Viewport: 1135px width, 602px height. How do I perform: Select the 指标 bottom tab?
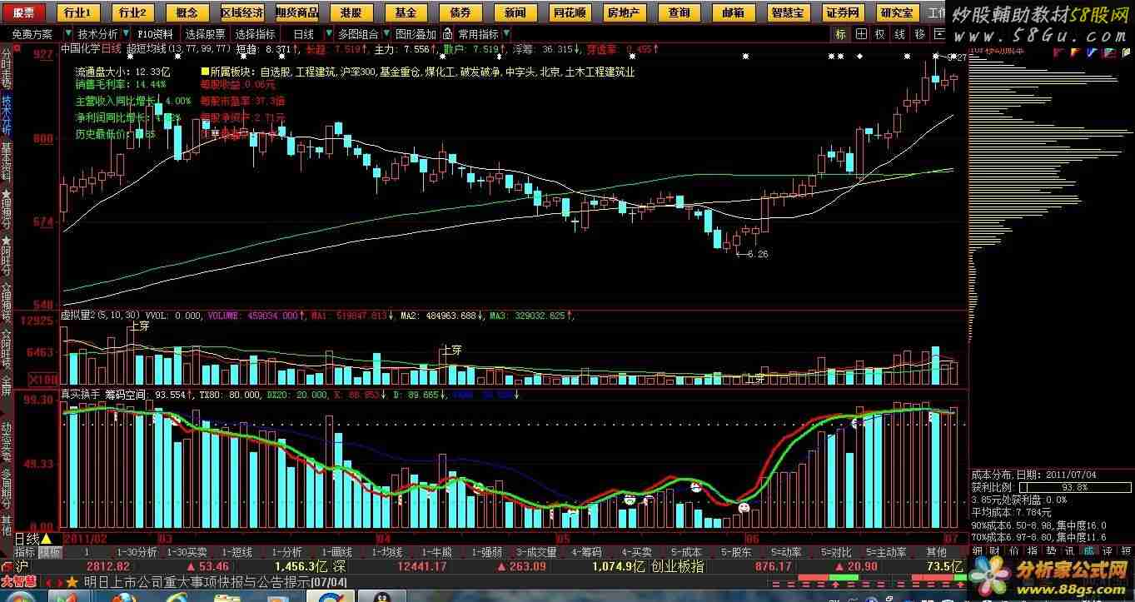[25, 552]
